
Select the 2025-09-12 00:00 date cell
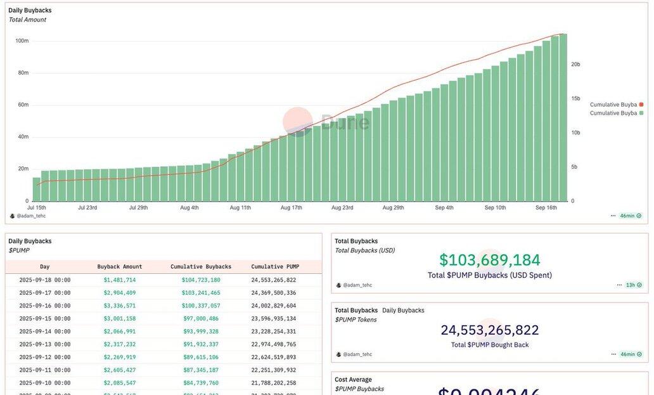click(44, 358)
